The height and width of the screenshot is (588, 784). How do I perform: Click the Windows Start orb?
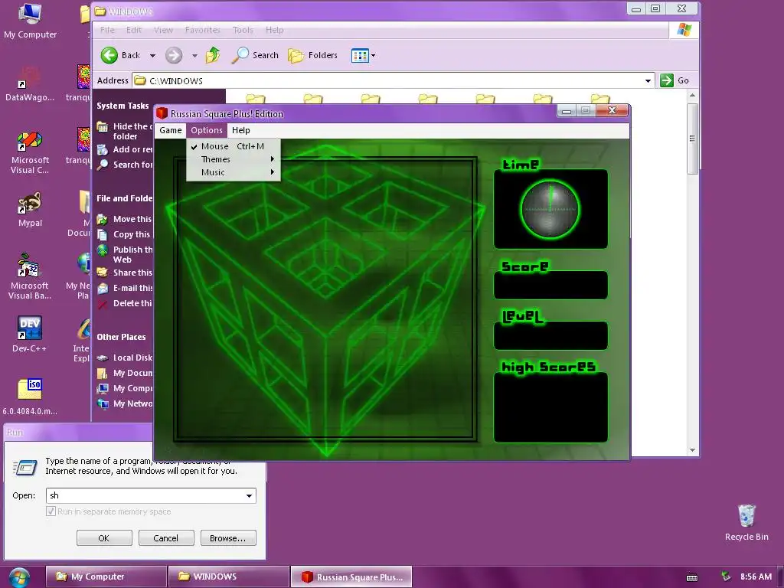click(x=18, y=577)
